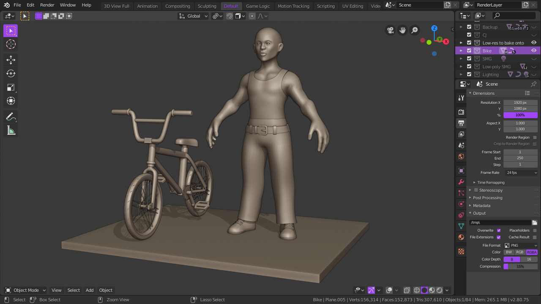The image size is (541, 304).
Task: Enable the Stereoscopy checkbox
Action: 476,190
